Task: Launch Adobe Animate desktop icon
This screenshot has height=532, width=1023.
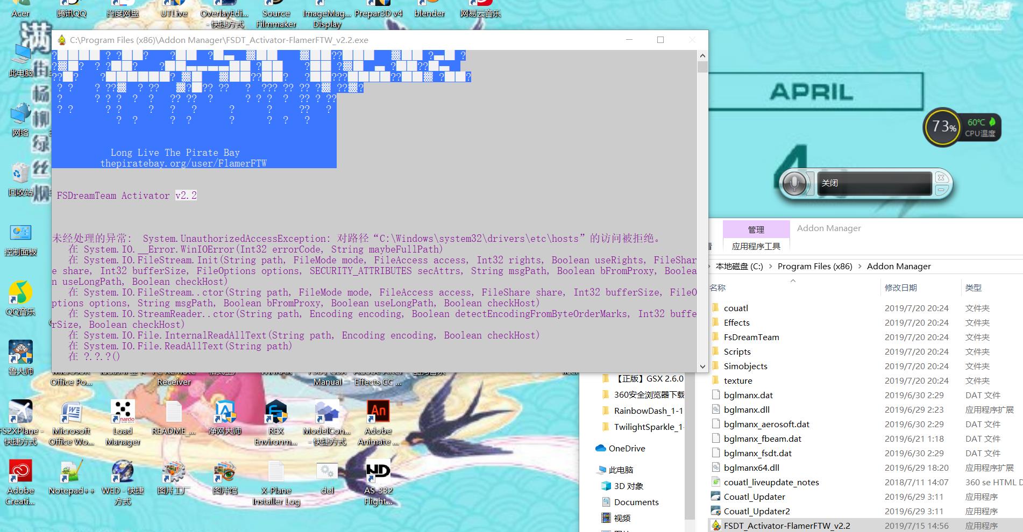Action: (378, 423)
